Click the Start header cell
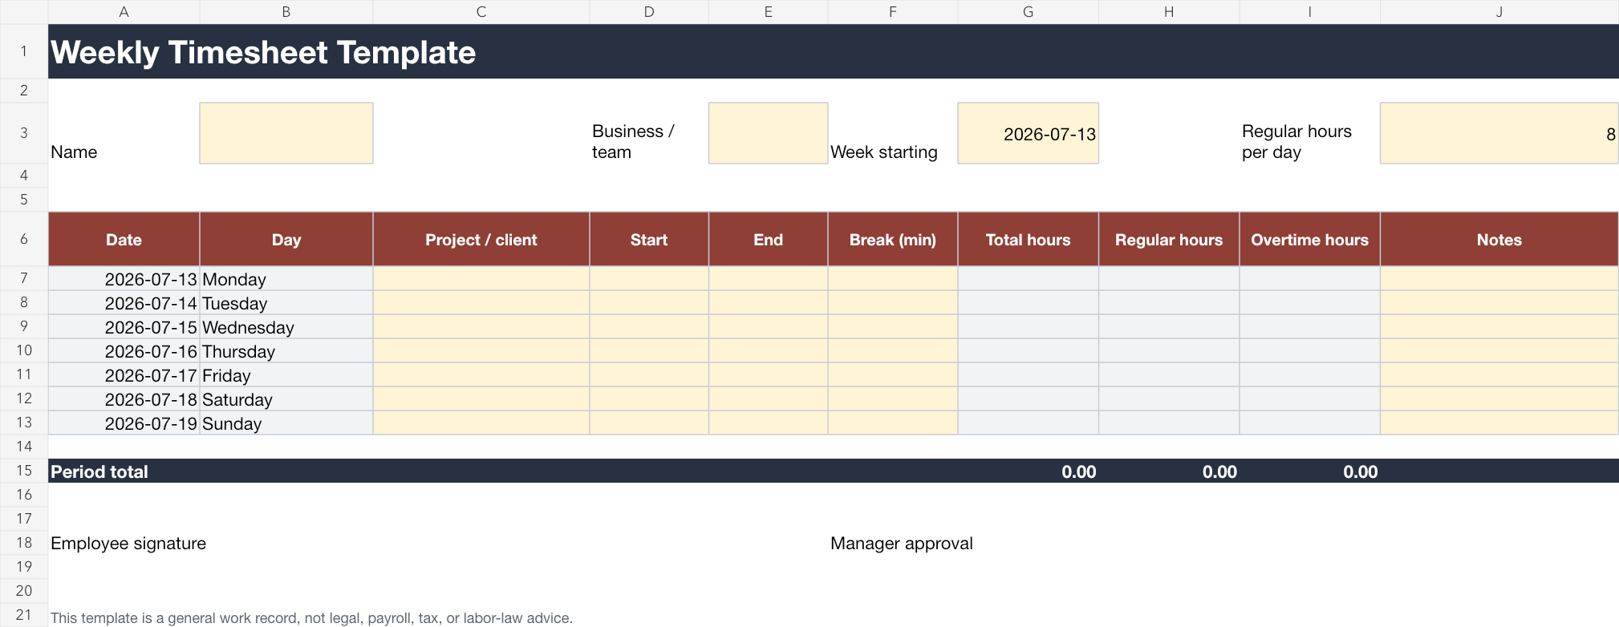 click(x=649, y=239)
